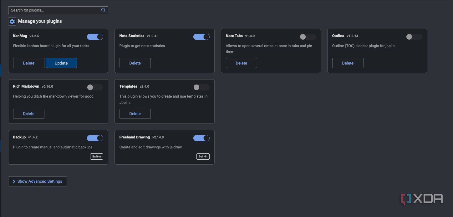453x217 pixels.
Task: Update the KanMug plugin
Action: pyautogui.click(x=61, y=63)
